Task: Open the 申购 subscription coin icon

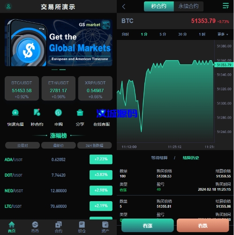Action: point(58,112)
